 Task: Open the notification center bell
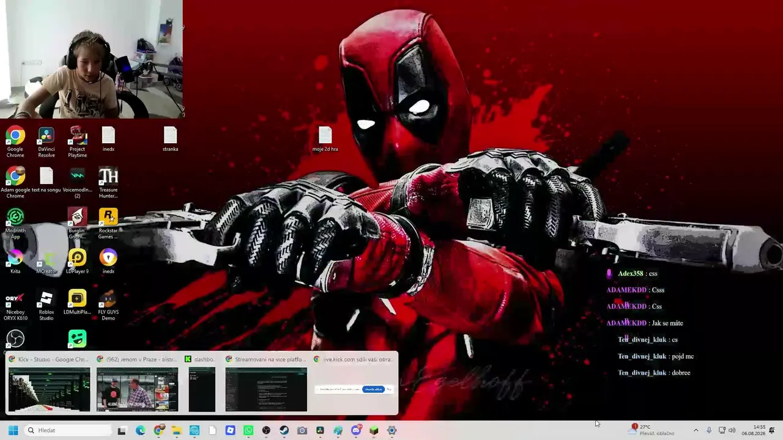point(772,430)
